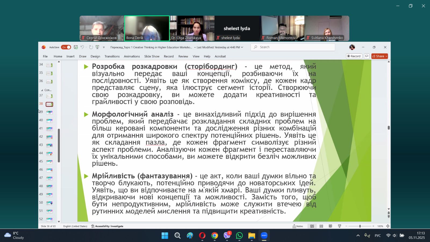Open the Share button dropdown
The image size is (430, 242).
point(386,56)
